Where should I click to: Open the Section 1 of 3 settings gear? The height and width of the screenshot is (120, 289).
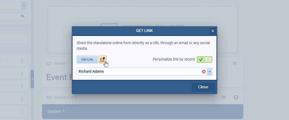point(236,97)
